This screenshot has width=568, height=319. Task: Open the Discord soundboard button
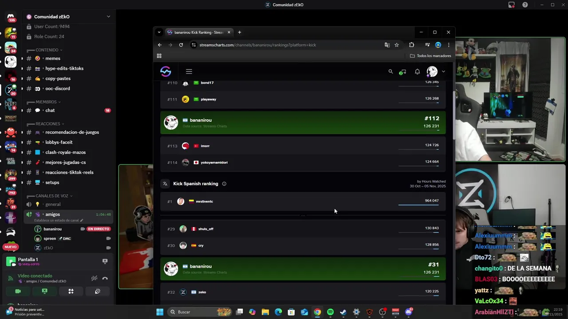pos(98,291)
